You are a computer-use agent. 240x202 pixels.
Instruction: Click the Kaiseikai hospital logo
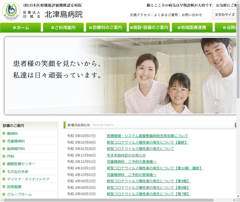[11, 11]
